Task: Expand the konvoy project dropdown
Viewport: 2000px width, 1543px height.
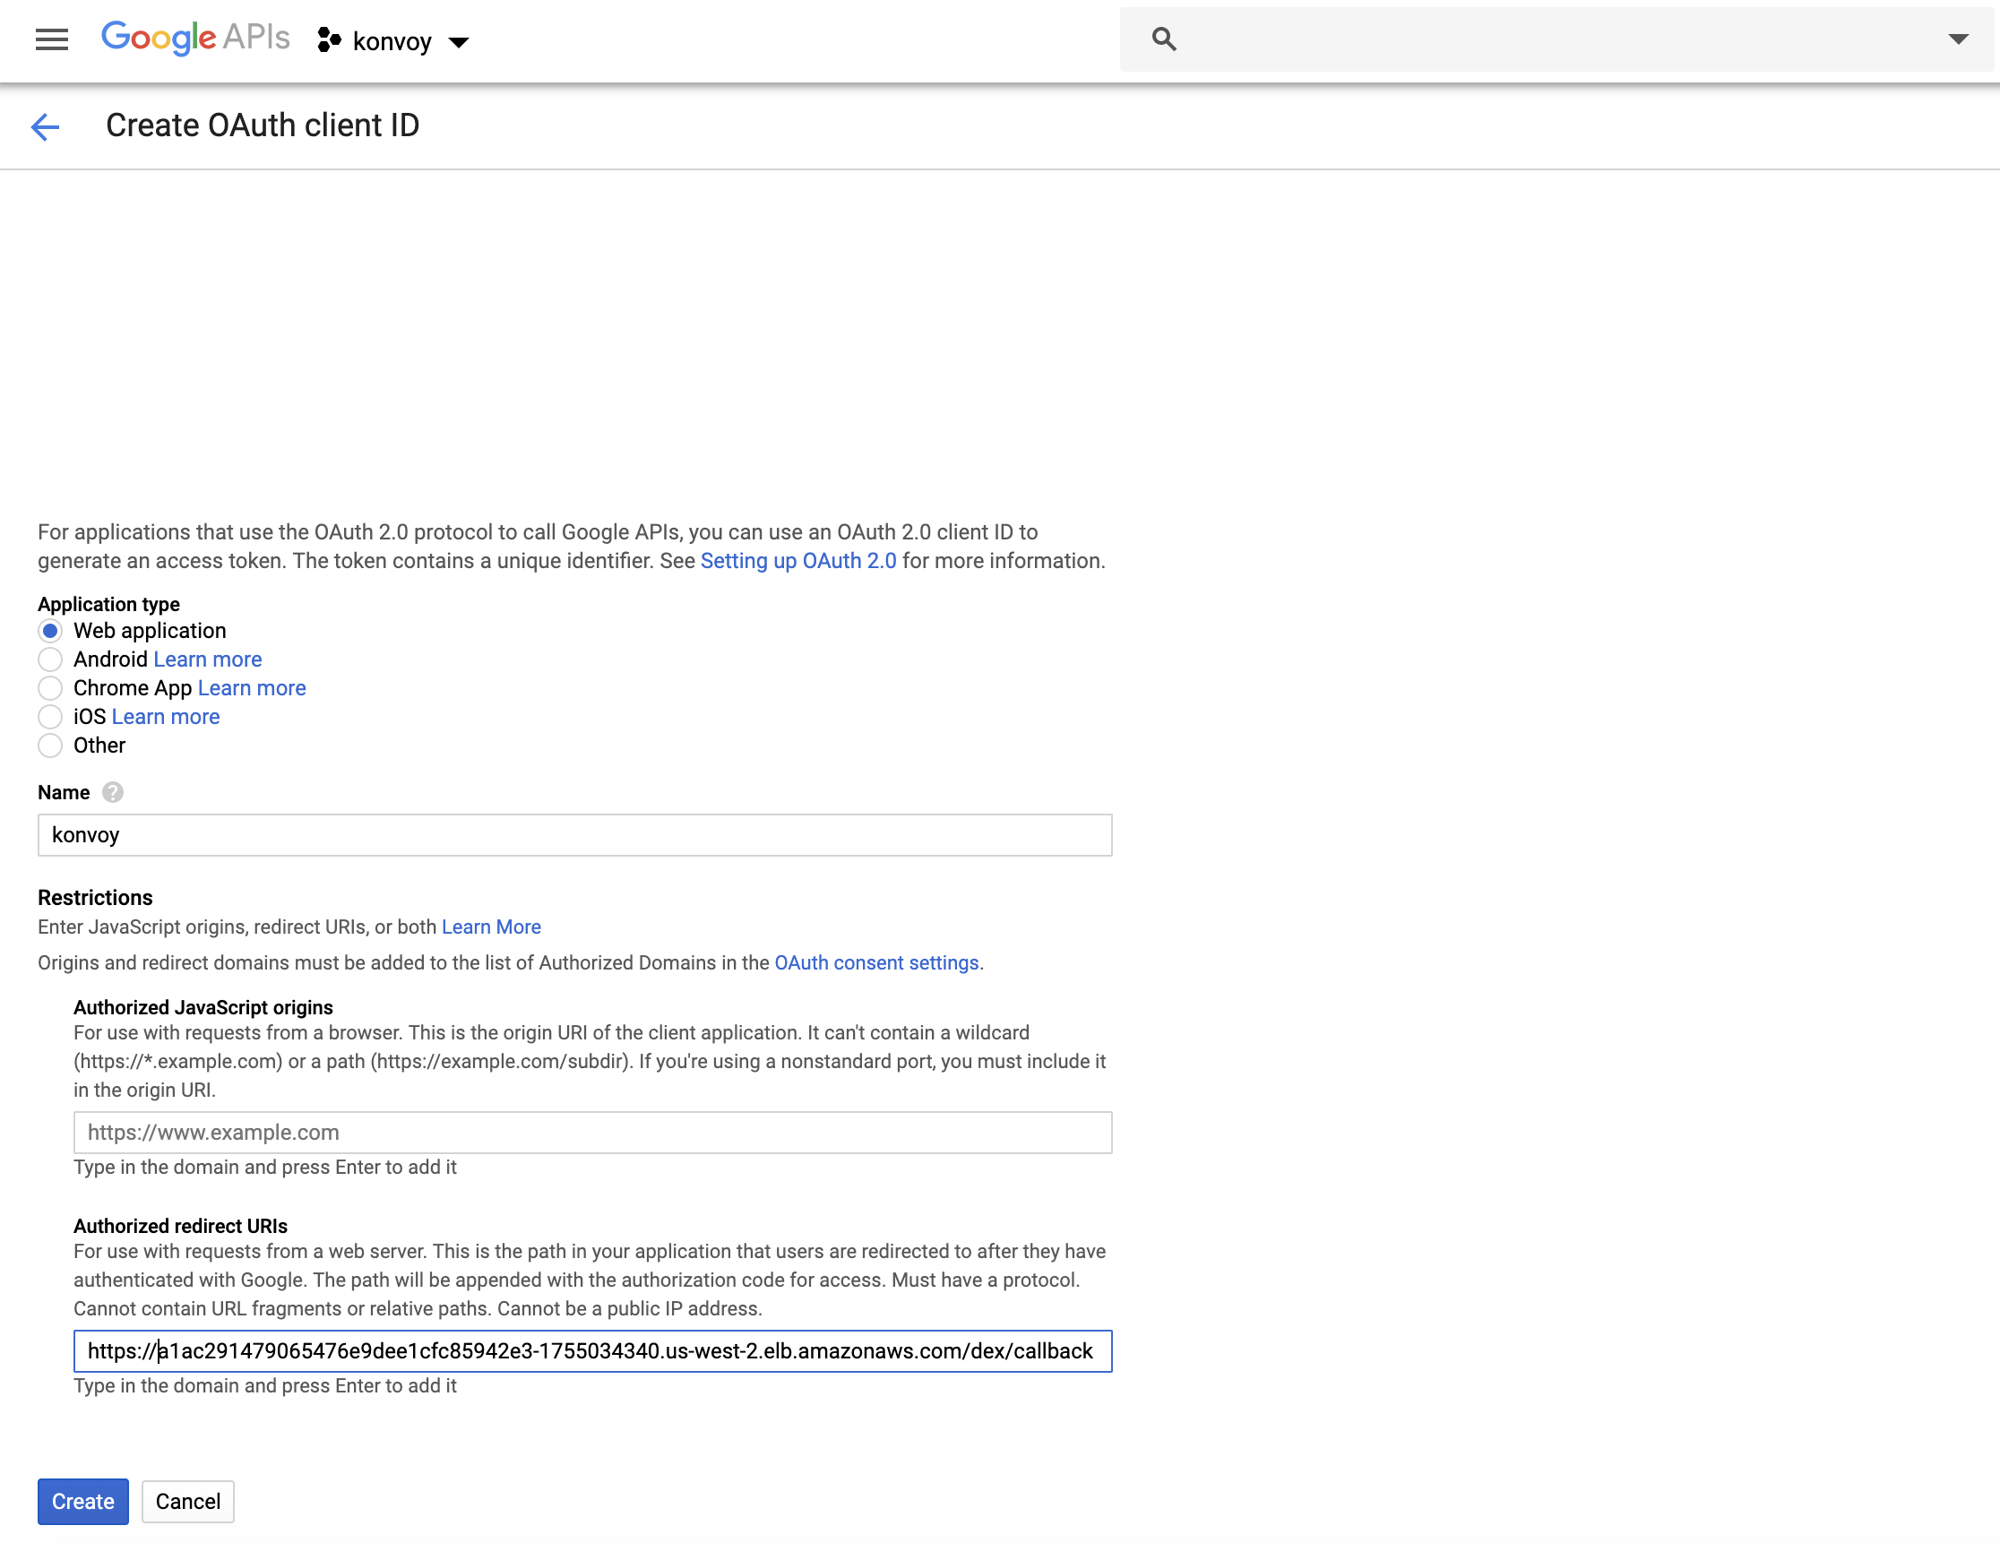Action: click(x=459, y=42)
